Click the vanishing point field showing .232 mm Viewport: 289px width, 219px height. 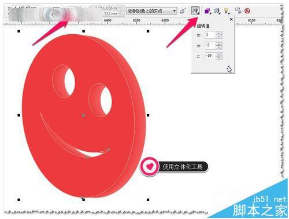[x=110, y=14]
